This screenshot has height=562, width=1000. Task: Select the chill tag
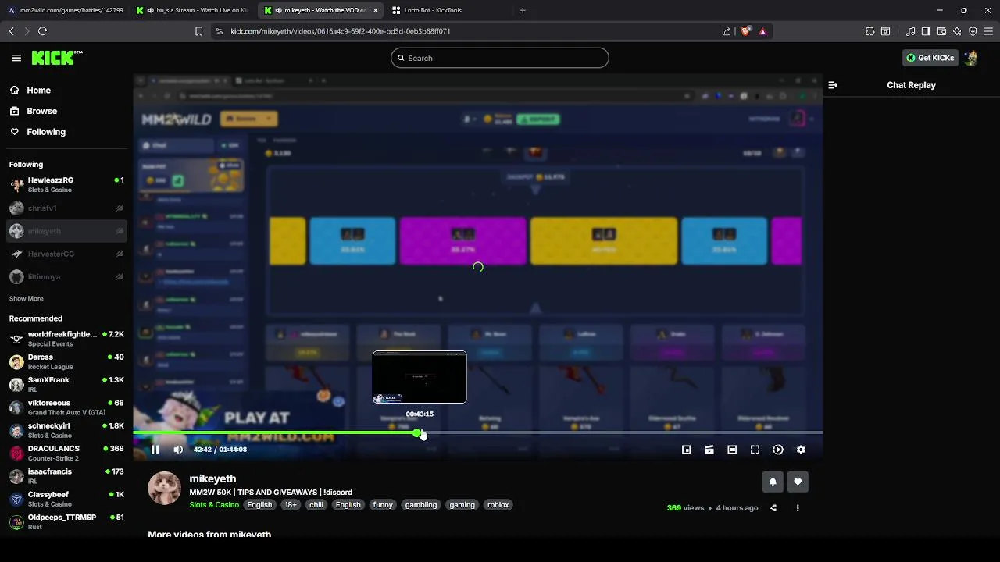(x=316, y=505)
